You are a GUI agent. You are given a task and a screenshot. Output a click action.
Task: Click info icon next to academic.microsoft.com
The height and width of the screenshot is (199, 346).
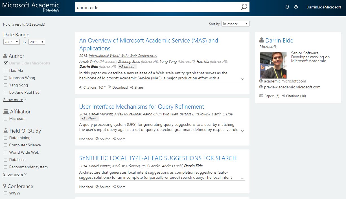click(261, 81)
